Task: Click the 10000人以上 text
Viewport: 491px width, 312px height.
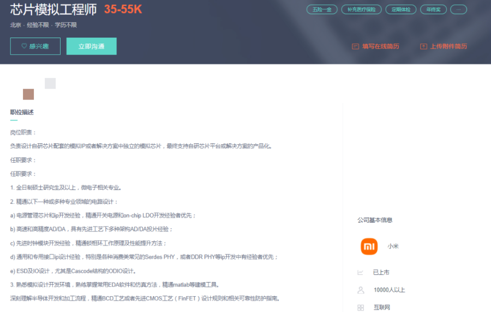Action: point(389,290)
